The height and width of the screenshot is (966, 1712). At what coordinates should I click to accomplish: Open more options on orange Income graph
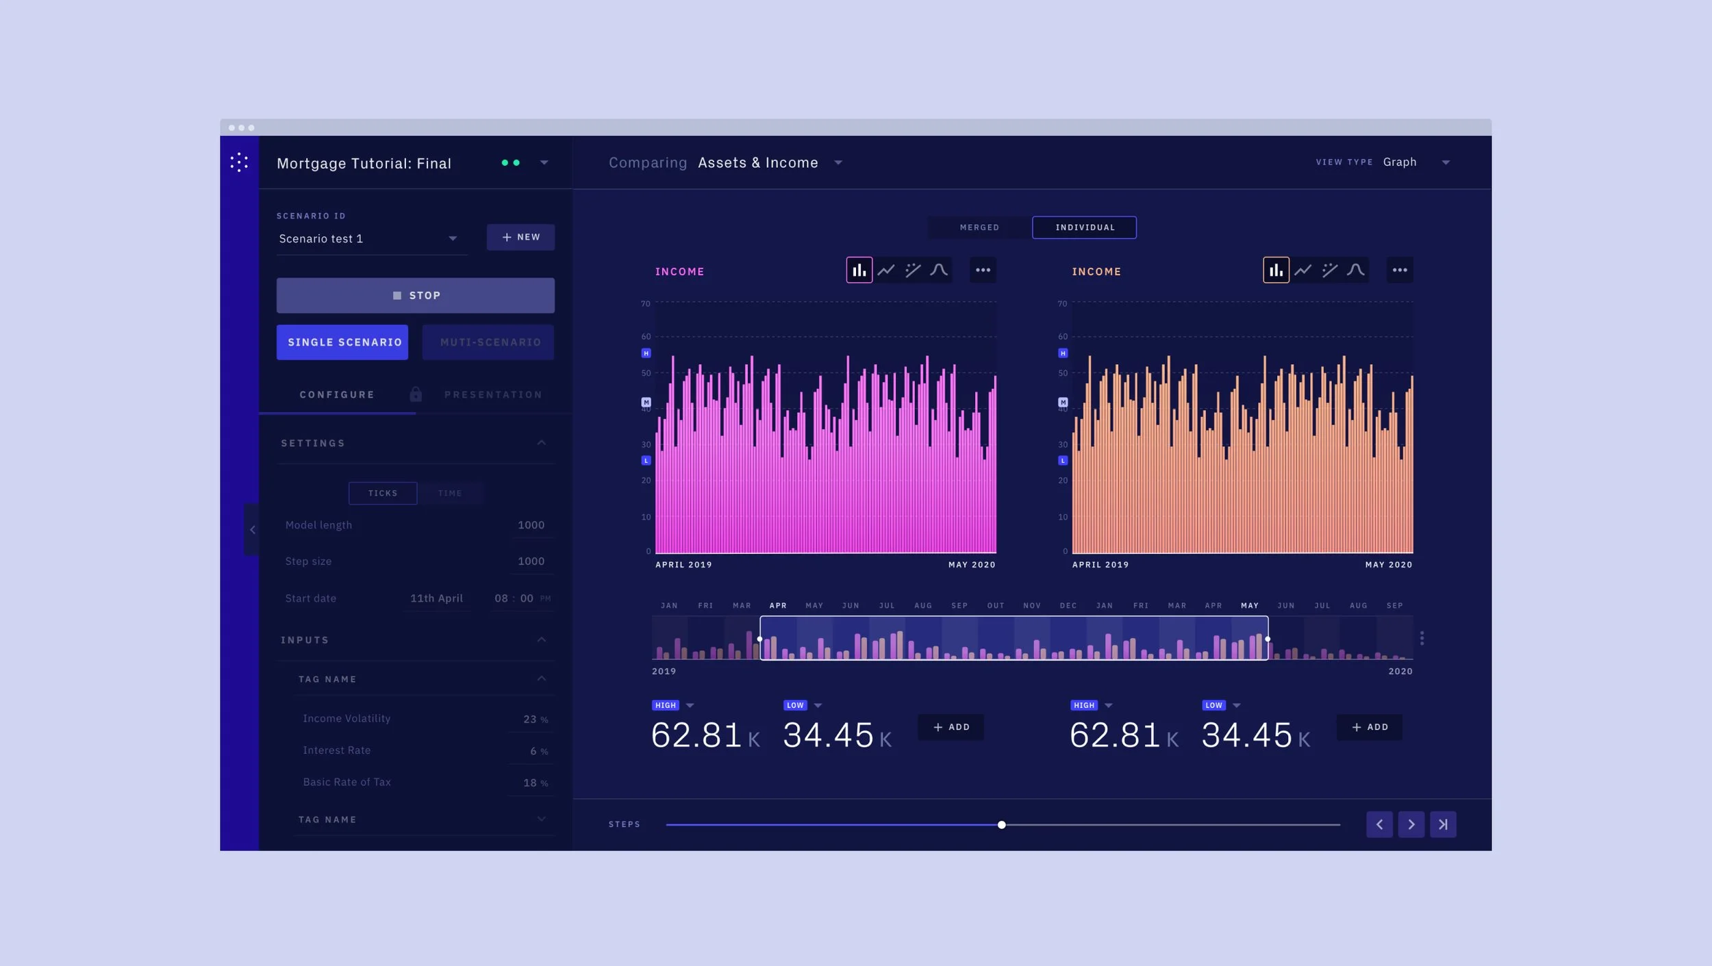(x=1399, y=270)
